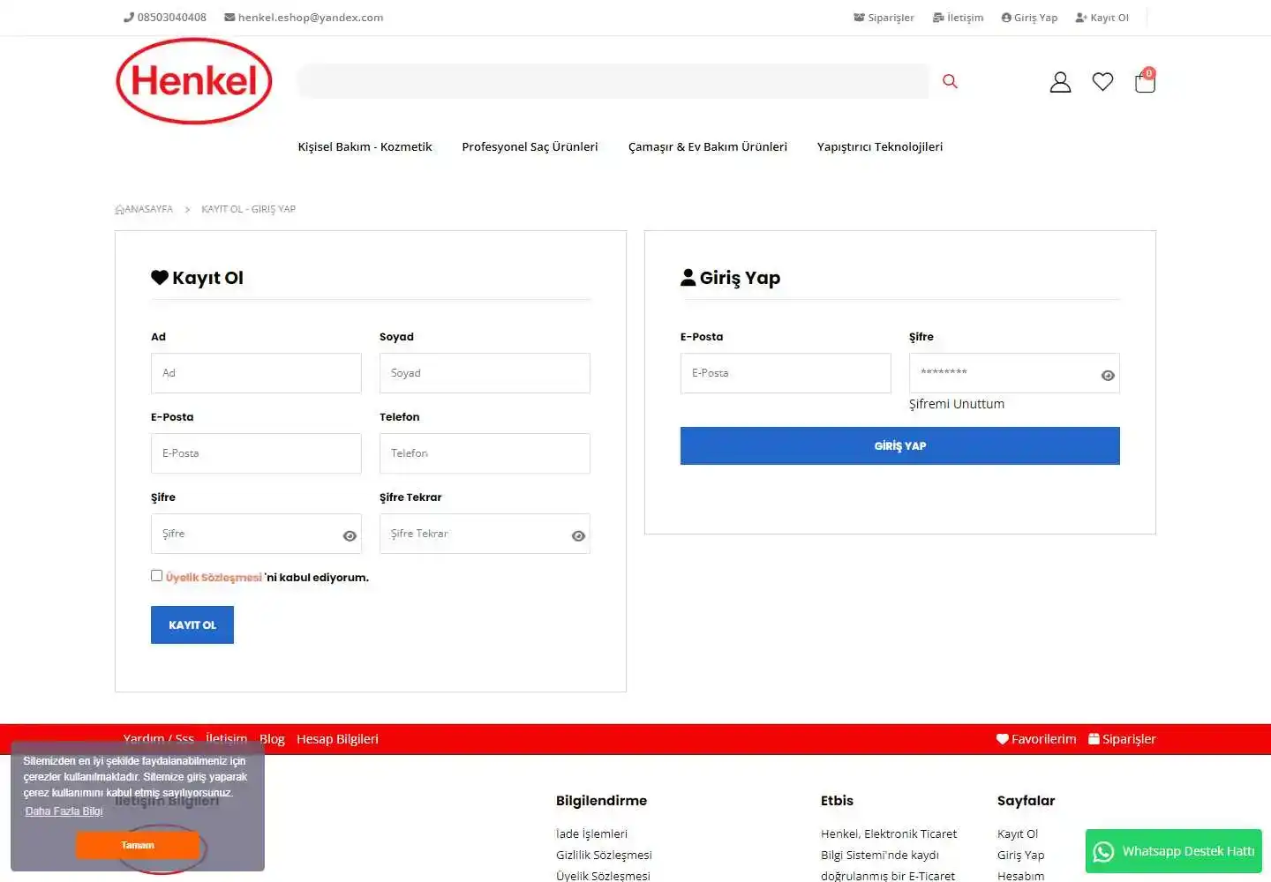1271x882 pixels.
Task: Open İade İşlemleri footer link
Action: point(591,833)
